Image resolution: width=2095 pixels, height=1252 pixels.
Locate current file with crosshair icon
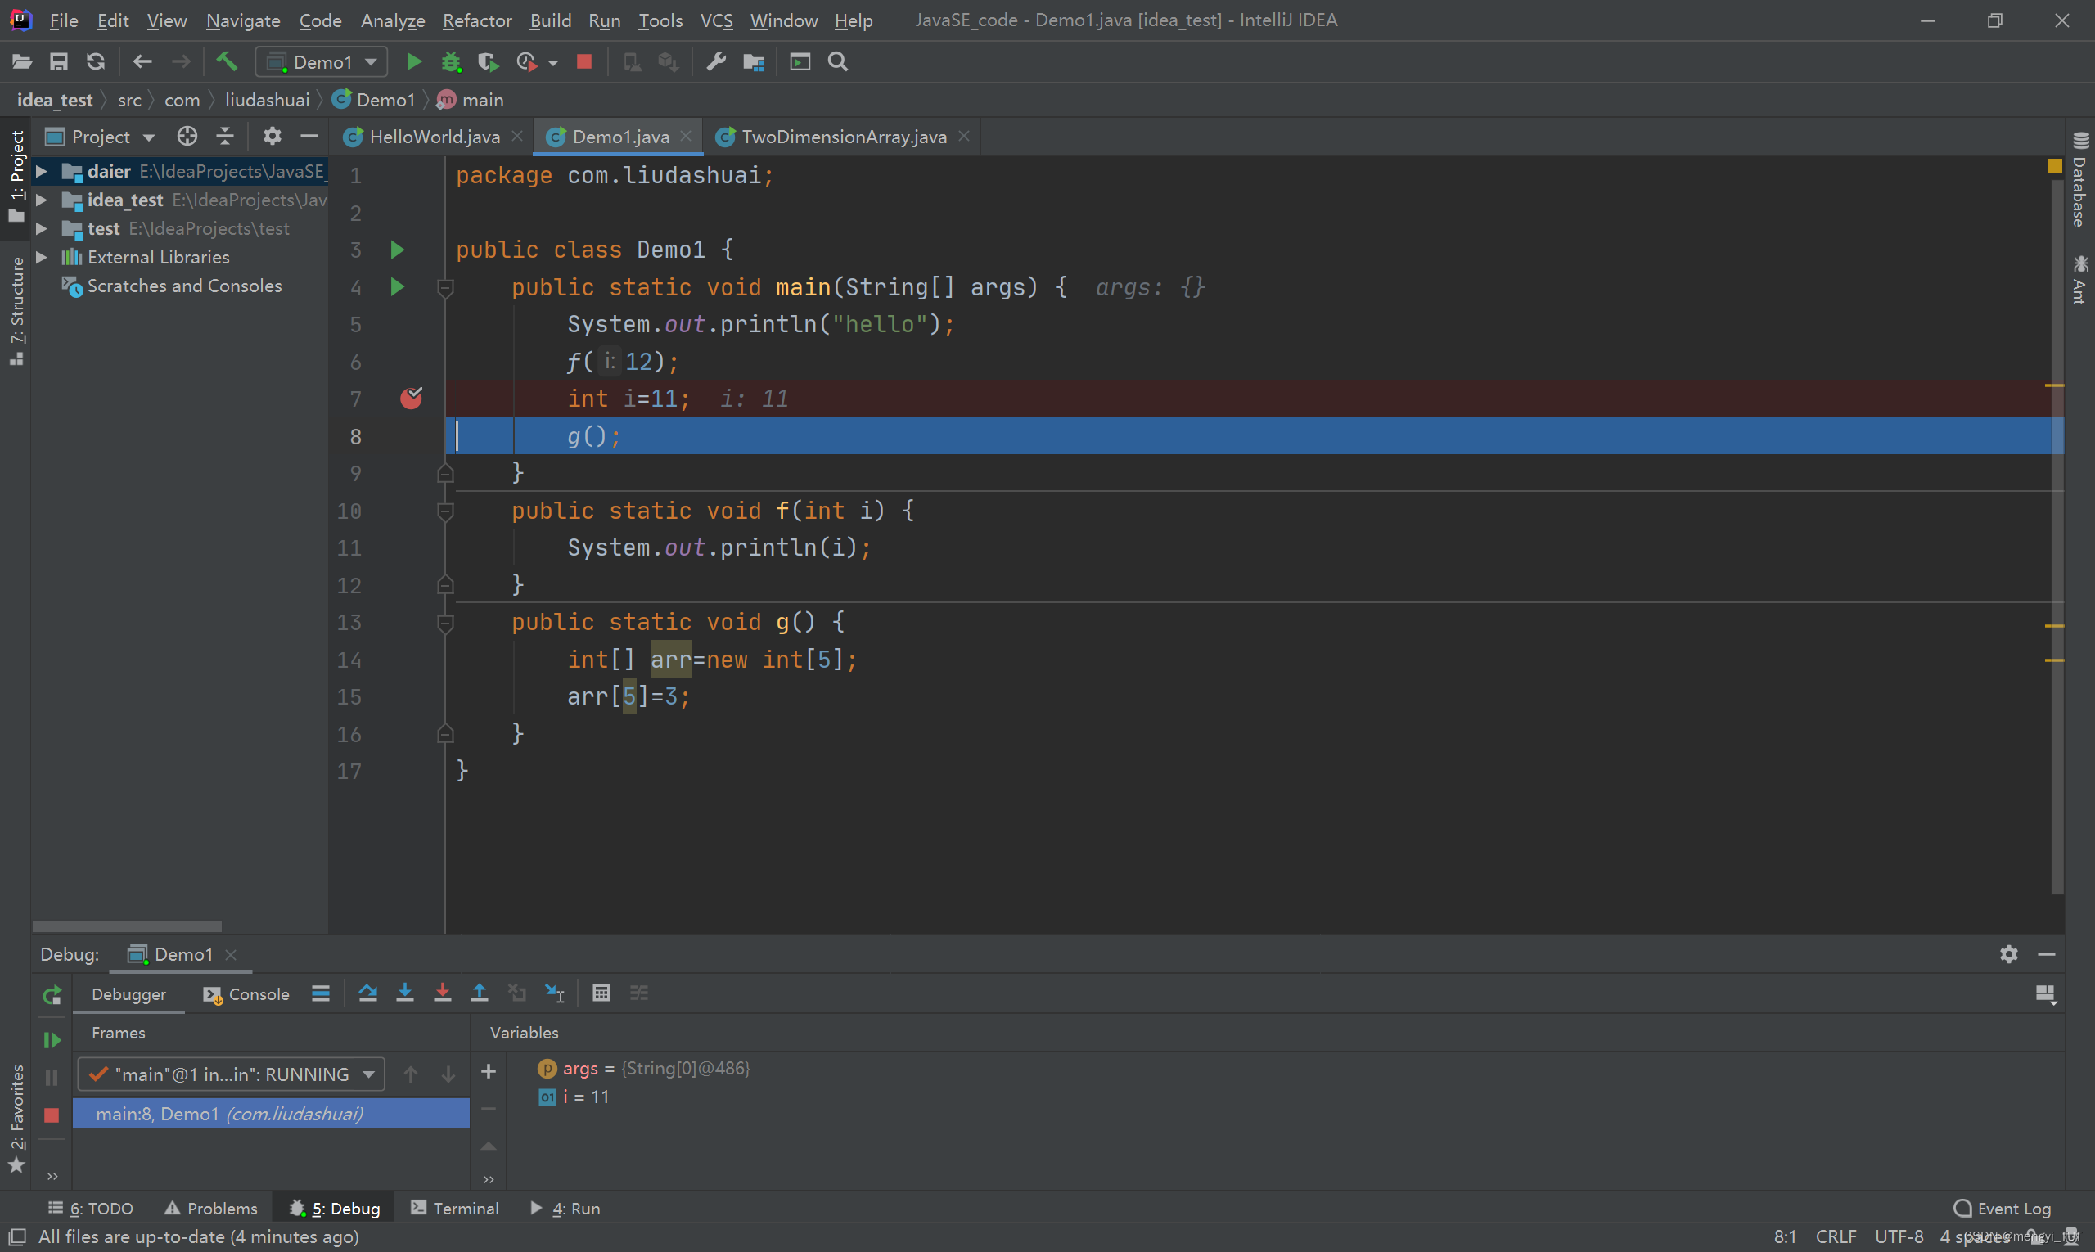pos(187,136)
